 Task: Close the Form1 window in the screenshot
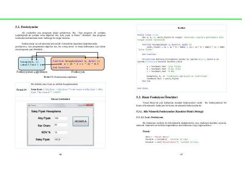90,105
